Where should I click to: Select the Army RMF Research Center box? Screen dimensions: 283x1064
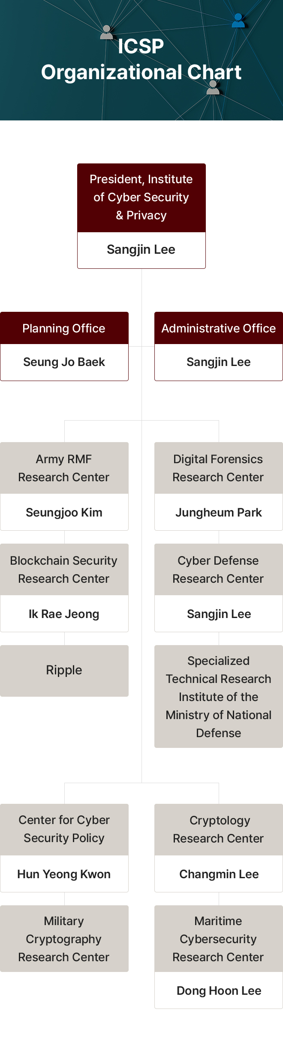pyautogui.click(x=64, y=468)
